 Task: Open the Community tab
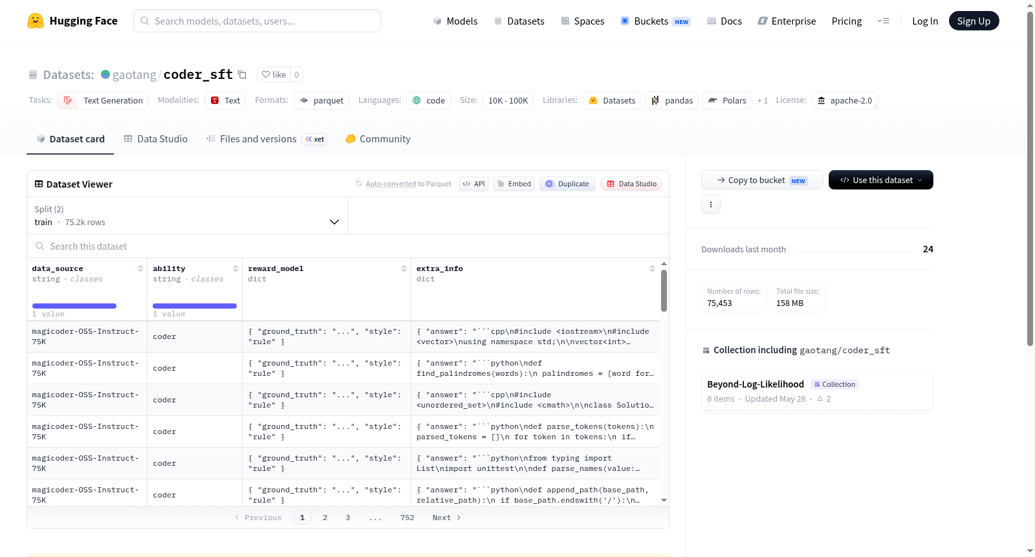[x=378, y=139]
